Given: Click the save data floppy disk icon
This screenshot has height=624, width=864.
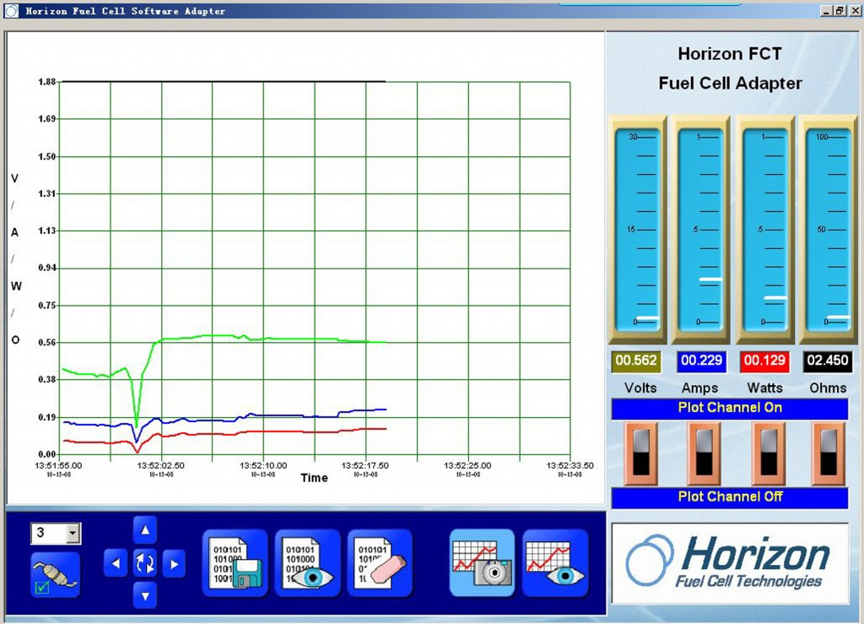Looking at the screenshot, I should pyautogui.click(x=235, y=563).
